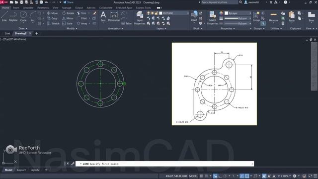The image size is (318, 179).
Task: Expand the Properties panel
Action: pos(228,29)
